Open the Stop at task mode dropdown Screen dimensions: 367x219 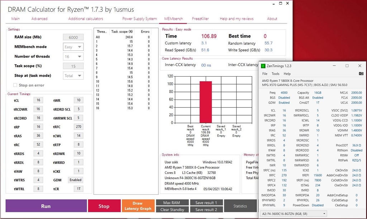[73, 76]
